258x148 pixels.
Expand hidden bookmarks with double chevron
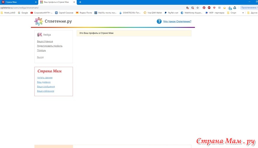coord(243,13)
